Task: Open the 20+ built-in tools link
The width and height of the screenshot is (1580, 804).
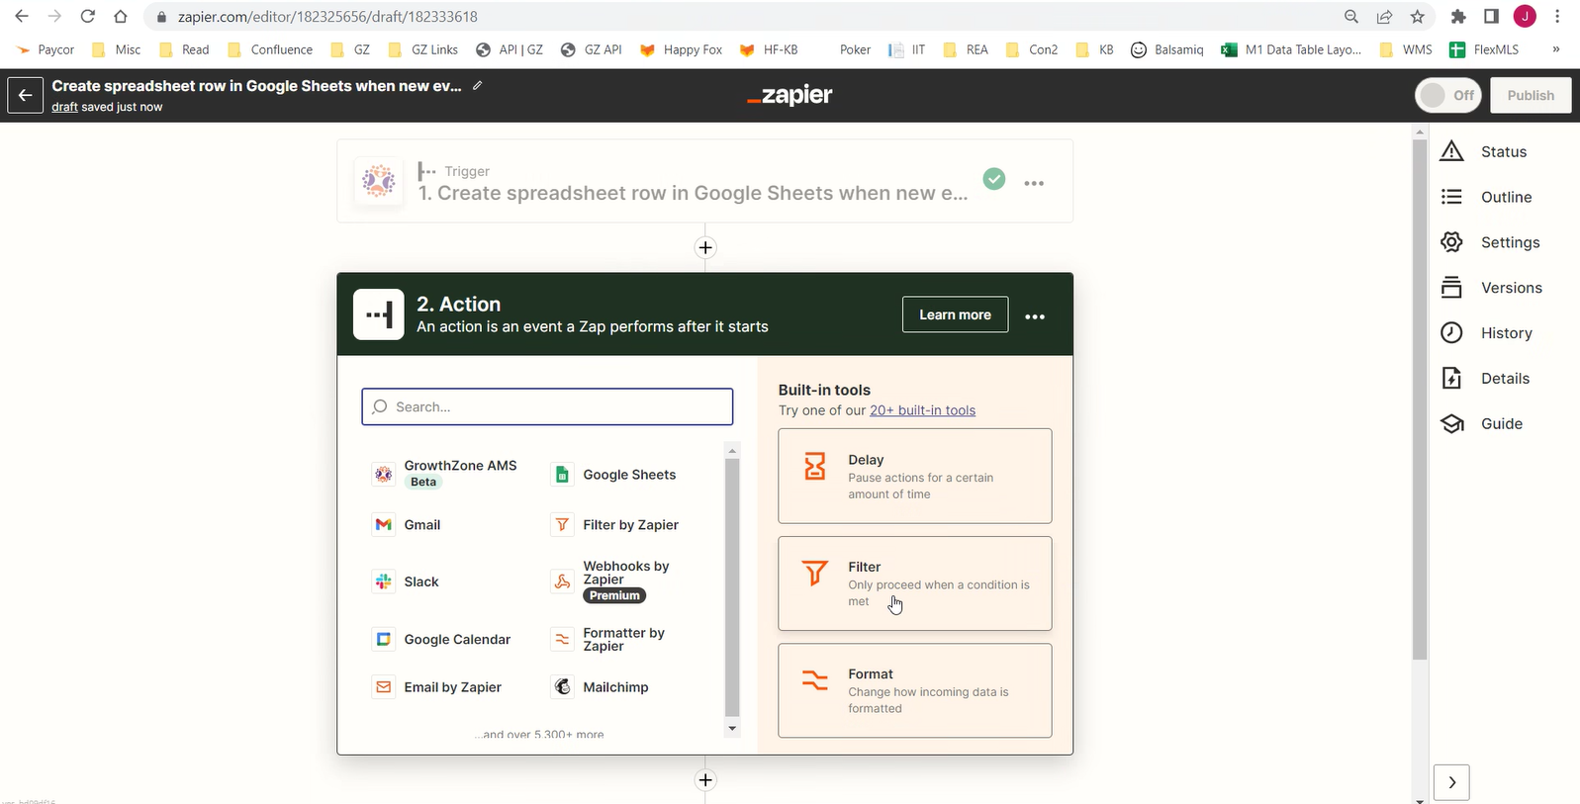Action: [922, 410]
